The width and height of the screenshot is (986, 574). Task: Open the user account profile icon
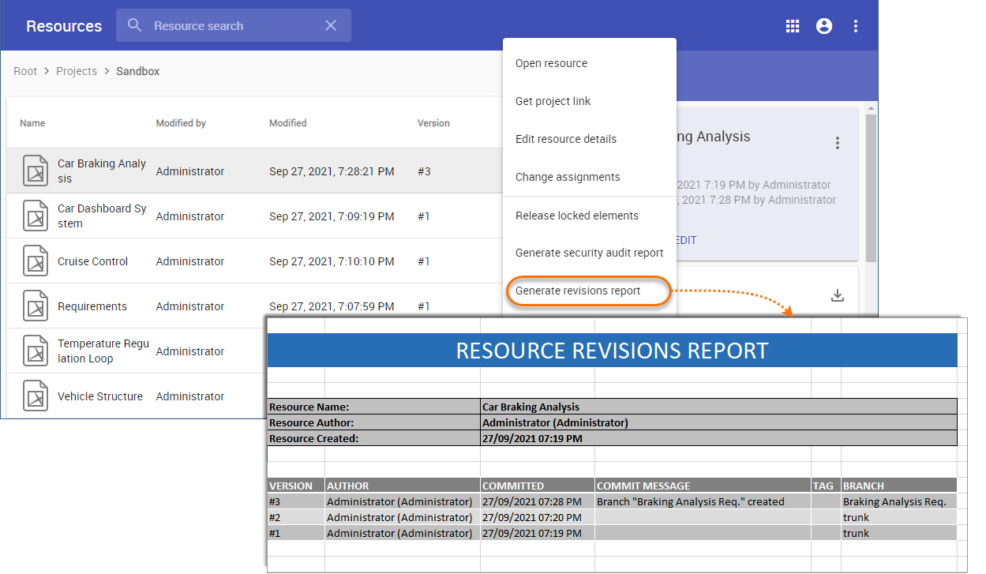(824, 26)
